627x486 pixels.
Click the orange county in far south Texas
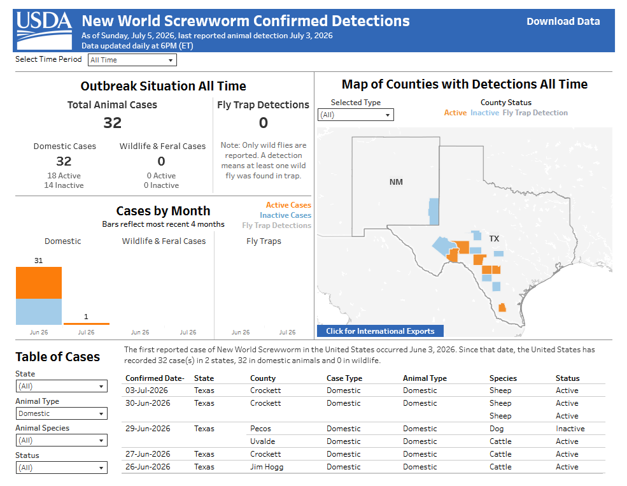click(502, 308)
